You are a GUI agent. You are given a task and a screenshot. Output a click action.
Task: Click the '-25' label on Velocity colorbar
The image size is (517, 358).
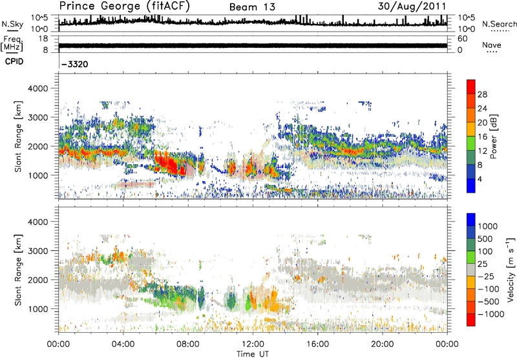point(487,276)
